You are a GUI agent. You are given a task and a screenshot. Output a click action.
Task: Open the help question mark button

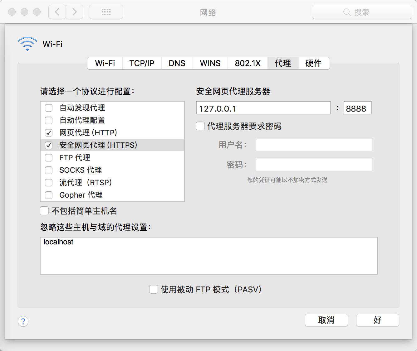(x=23, y=321)
